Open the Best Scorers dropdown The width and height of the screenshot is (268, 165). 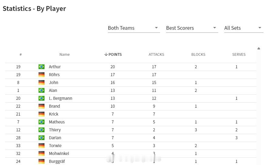point(192,28)
